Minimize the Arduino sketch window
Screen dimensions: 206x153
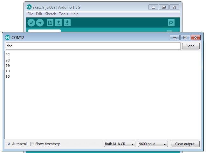[153, 7]
